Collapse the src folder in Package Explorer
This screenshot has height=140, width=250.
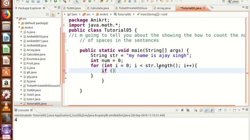point(17,19)
